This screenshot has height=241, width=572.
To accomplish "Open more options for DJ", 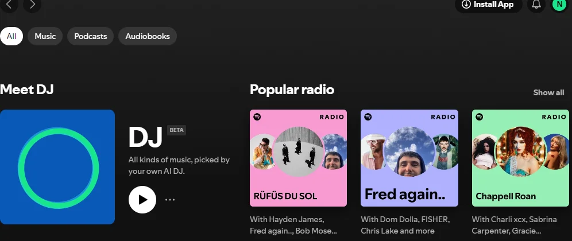I will (170, 200).
